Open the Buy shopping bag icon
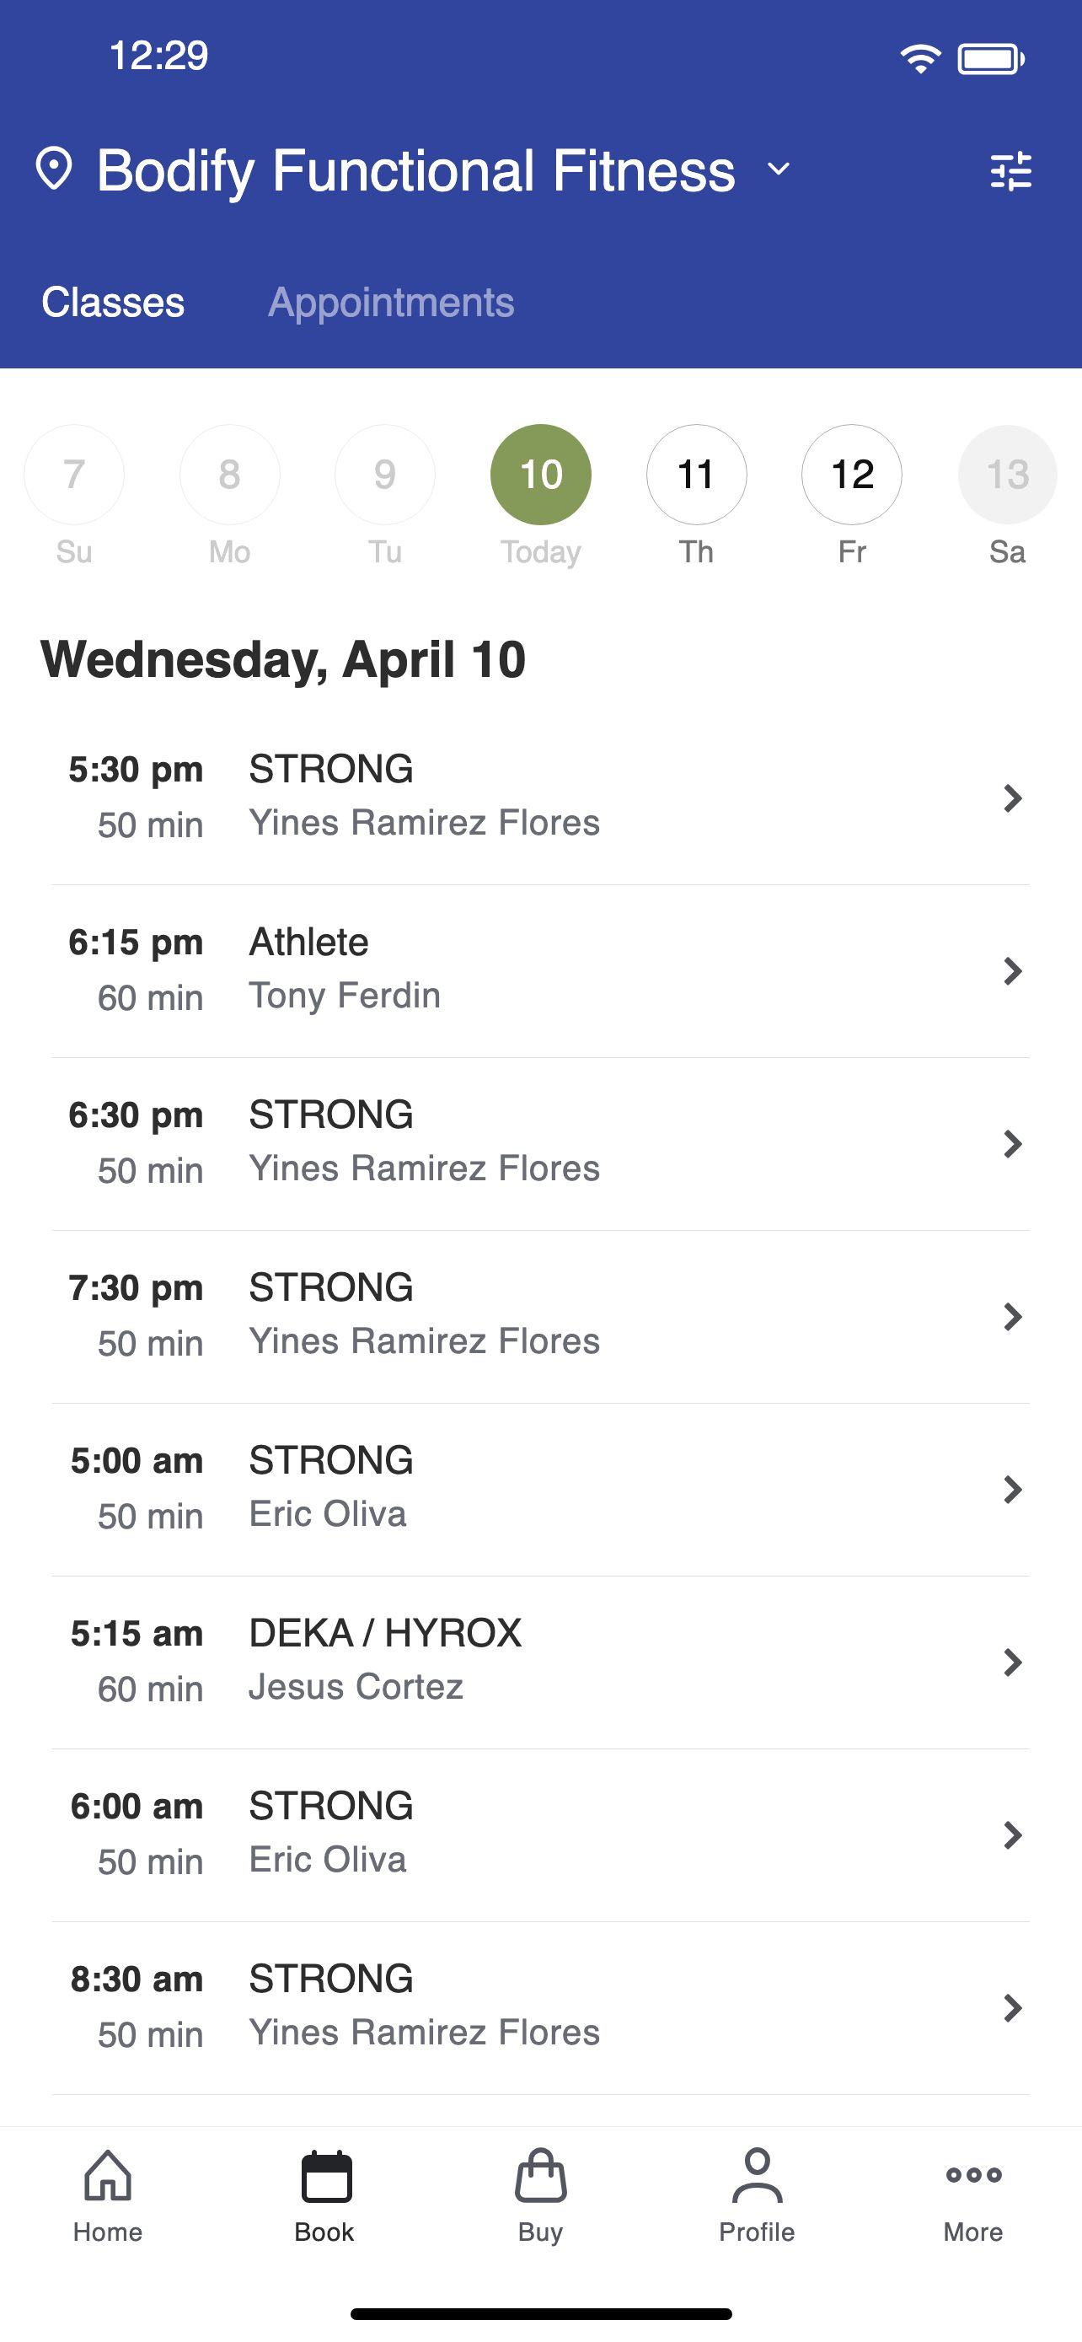1082x2342 pixels. [540, 2176]
